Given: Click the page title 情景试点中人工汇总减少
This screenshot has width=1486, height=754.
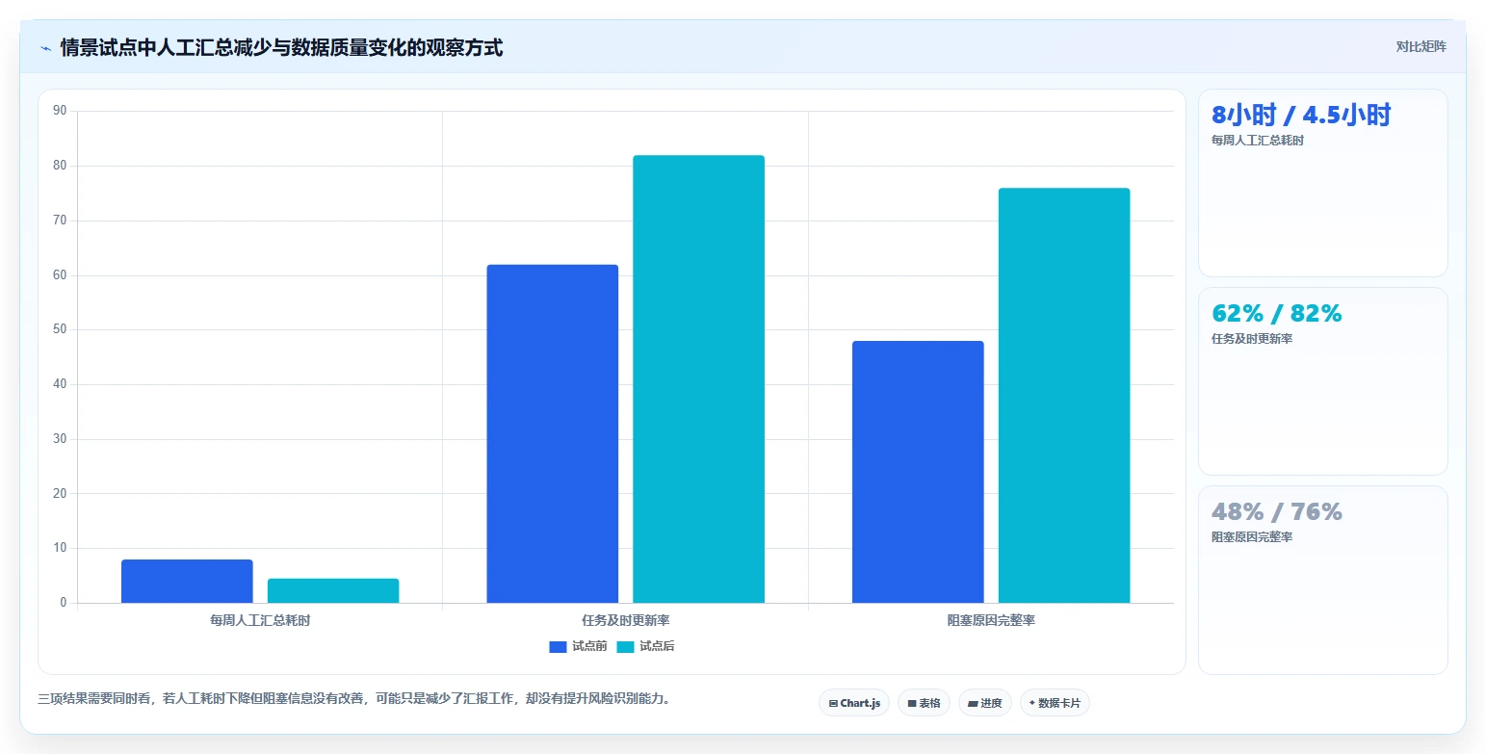Looking at the screenshot, I should [x=281, y=47].
